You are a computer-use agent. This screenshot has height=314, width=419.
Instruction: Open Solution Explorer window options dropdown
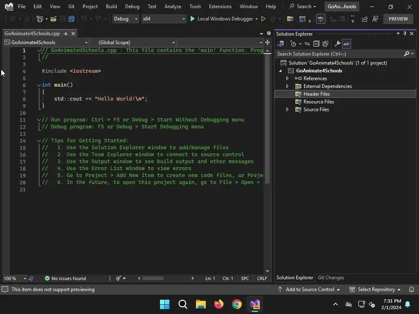tap(398, 34)
